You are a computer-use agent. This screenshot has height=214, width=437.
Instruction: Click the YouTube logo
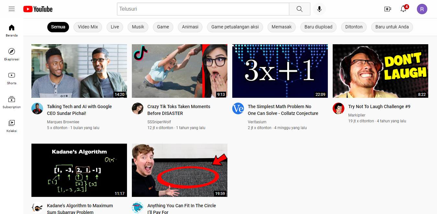pyautogui.click(x=38, y=9)
